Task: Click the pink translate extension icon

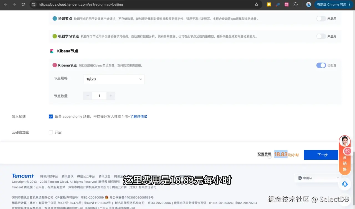Action: coord(286,4)
